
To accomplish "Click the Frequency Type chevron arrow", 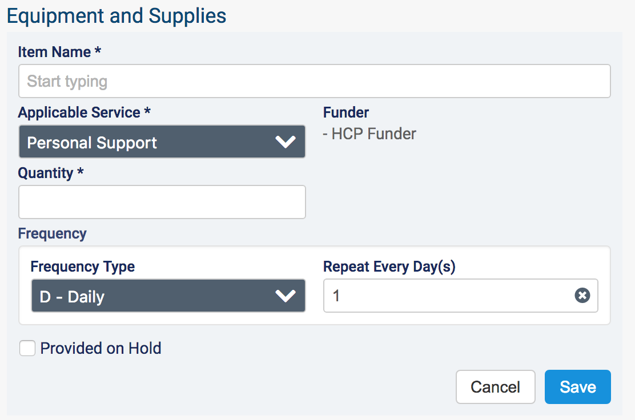I will [x=285, y=296].
